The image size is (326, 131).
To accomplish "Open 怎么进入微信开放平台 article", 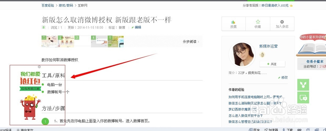I will click(x=245, y=115).
